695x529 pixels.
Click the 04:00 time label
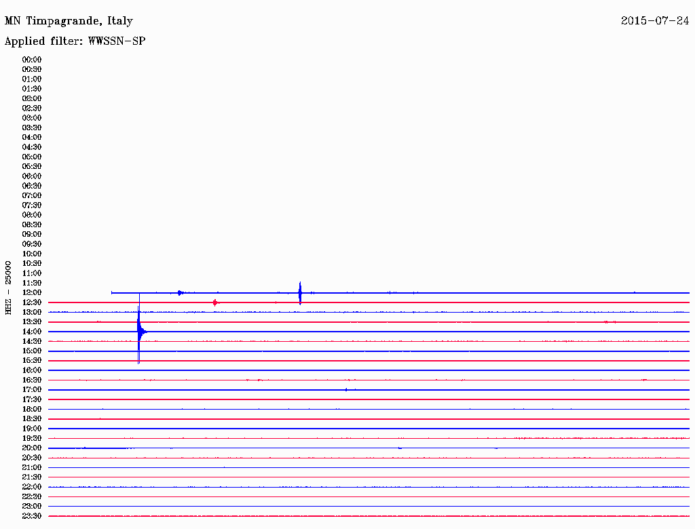coord(31,138)
